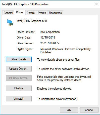Click the driver version number 25.20.100.6472

[50, 43]
